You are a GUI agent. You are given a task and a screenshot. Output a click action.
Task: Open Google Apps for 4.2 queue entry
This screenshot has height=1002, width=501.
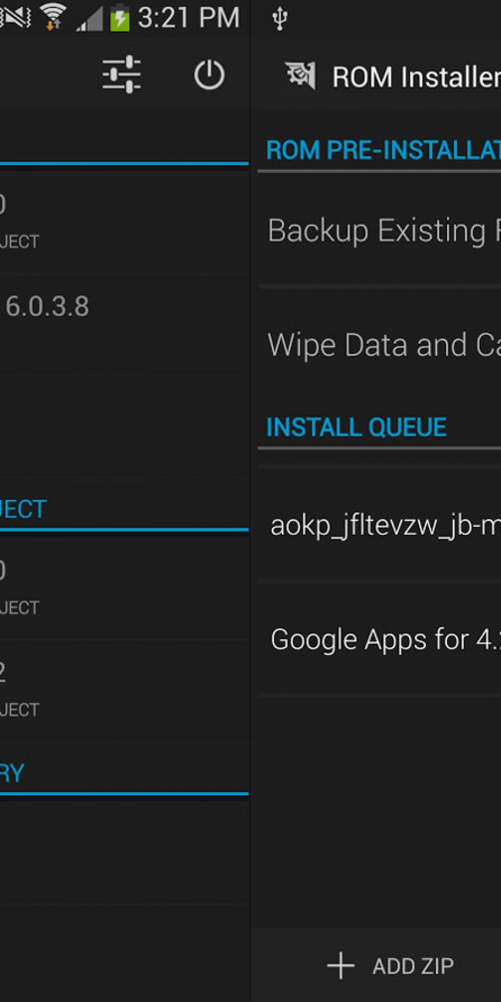385,639
